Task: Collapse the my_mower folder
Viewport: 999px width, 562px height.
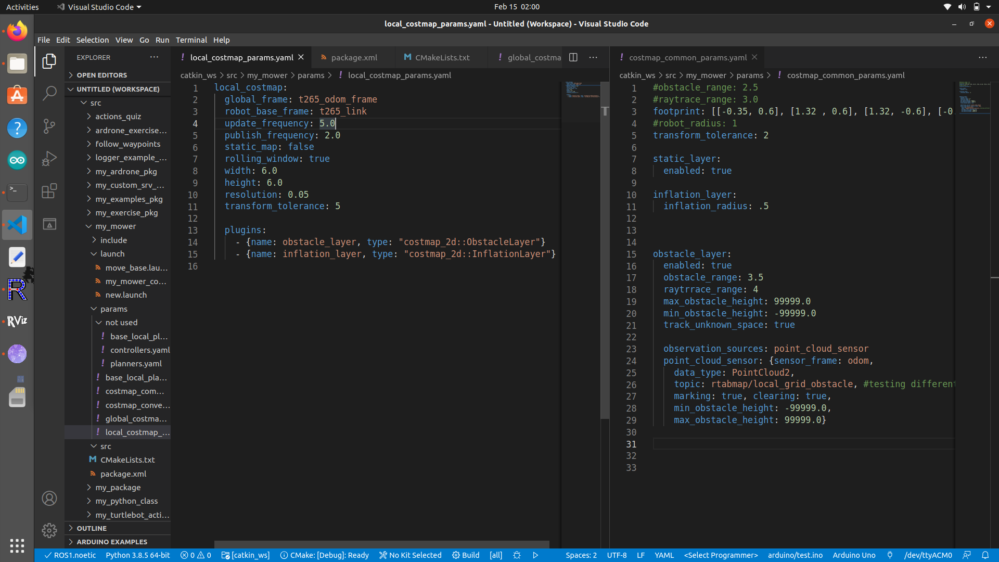Action: pyautogui.click(x=115, y=226)
